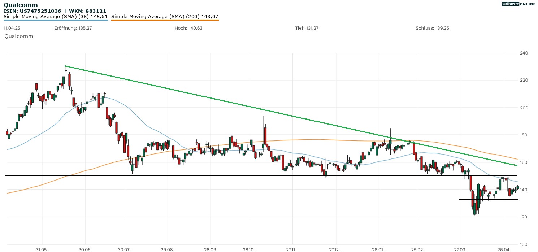Click the 28.10. date on the x-axis
Screen dimensions: 538x252
[250, 249]
